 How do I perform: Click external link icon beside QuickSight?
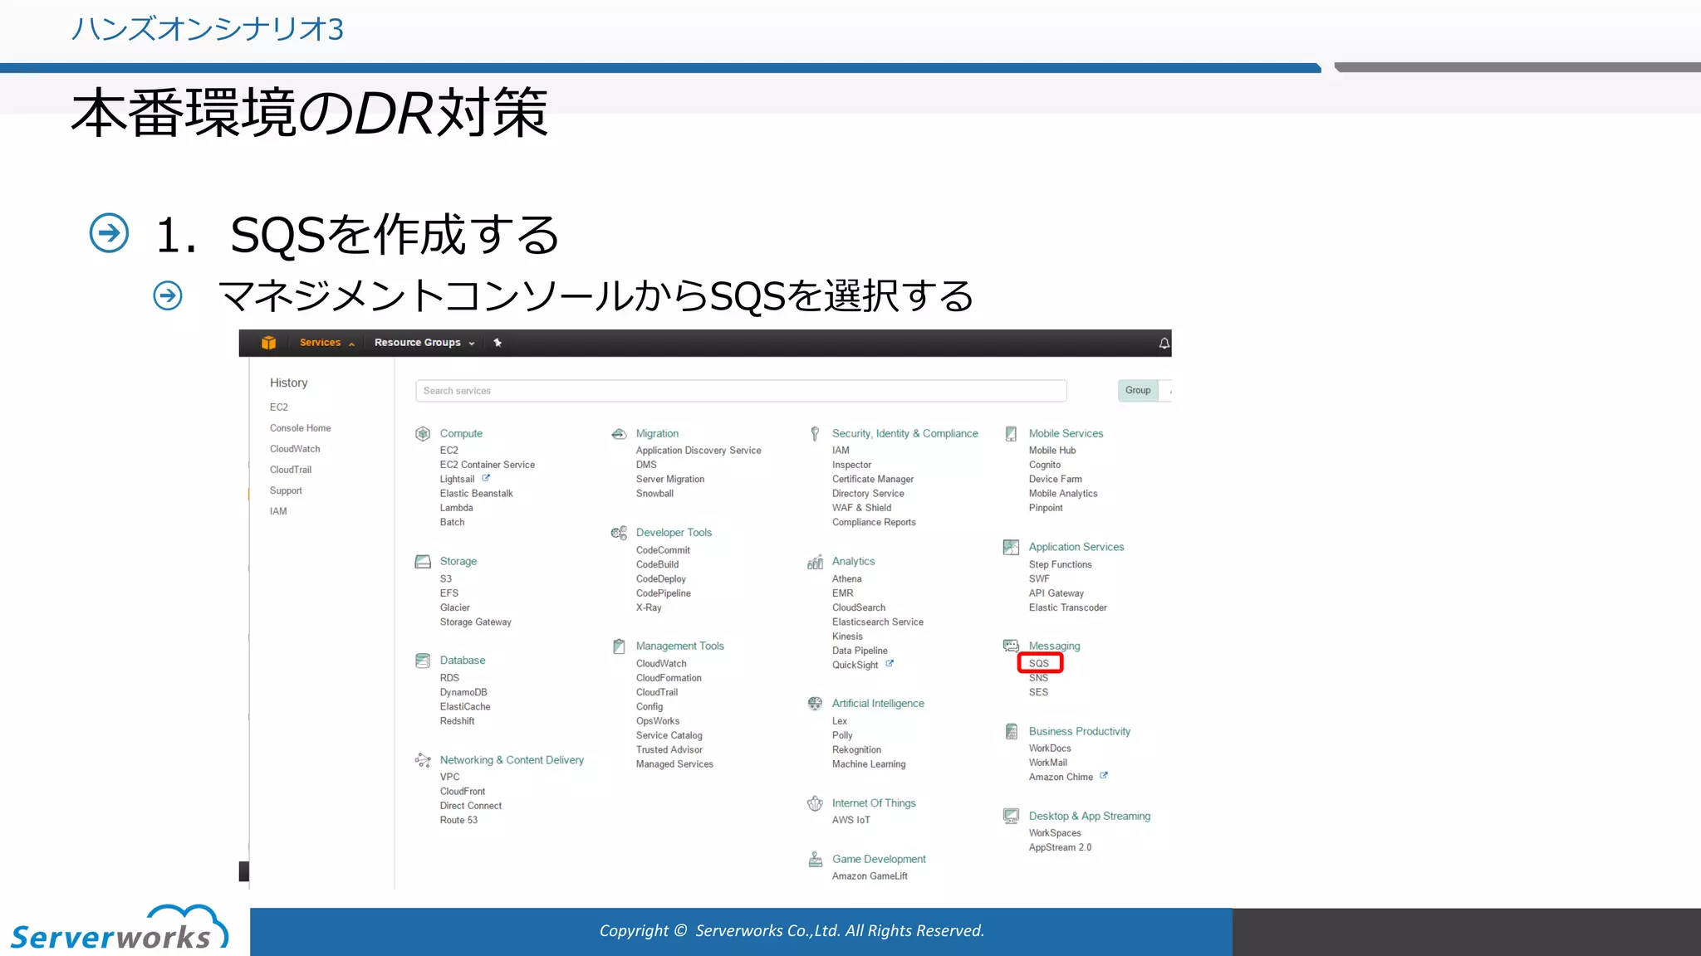pyautogui.click(x=890, y=664)
